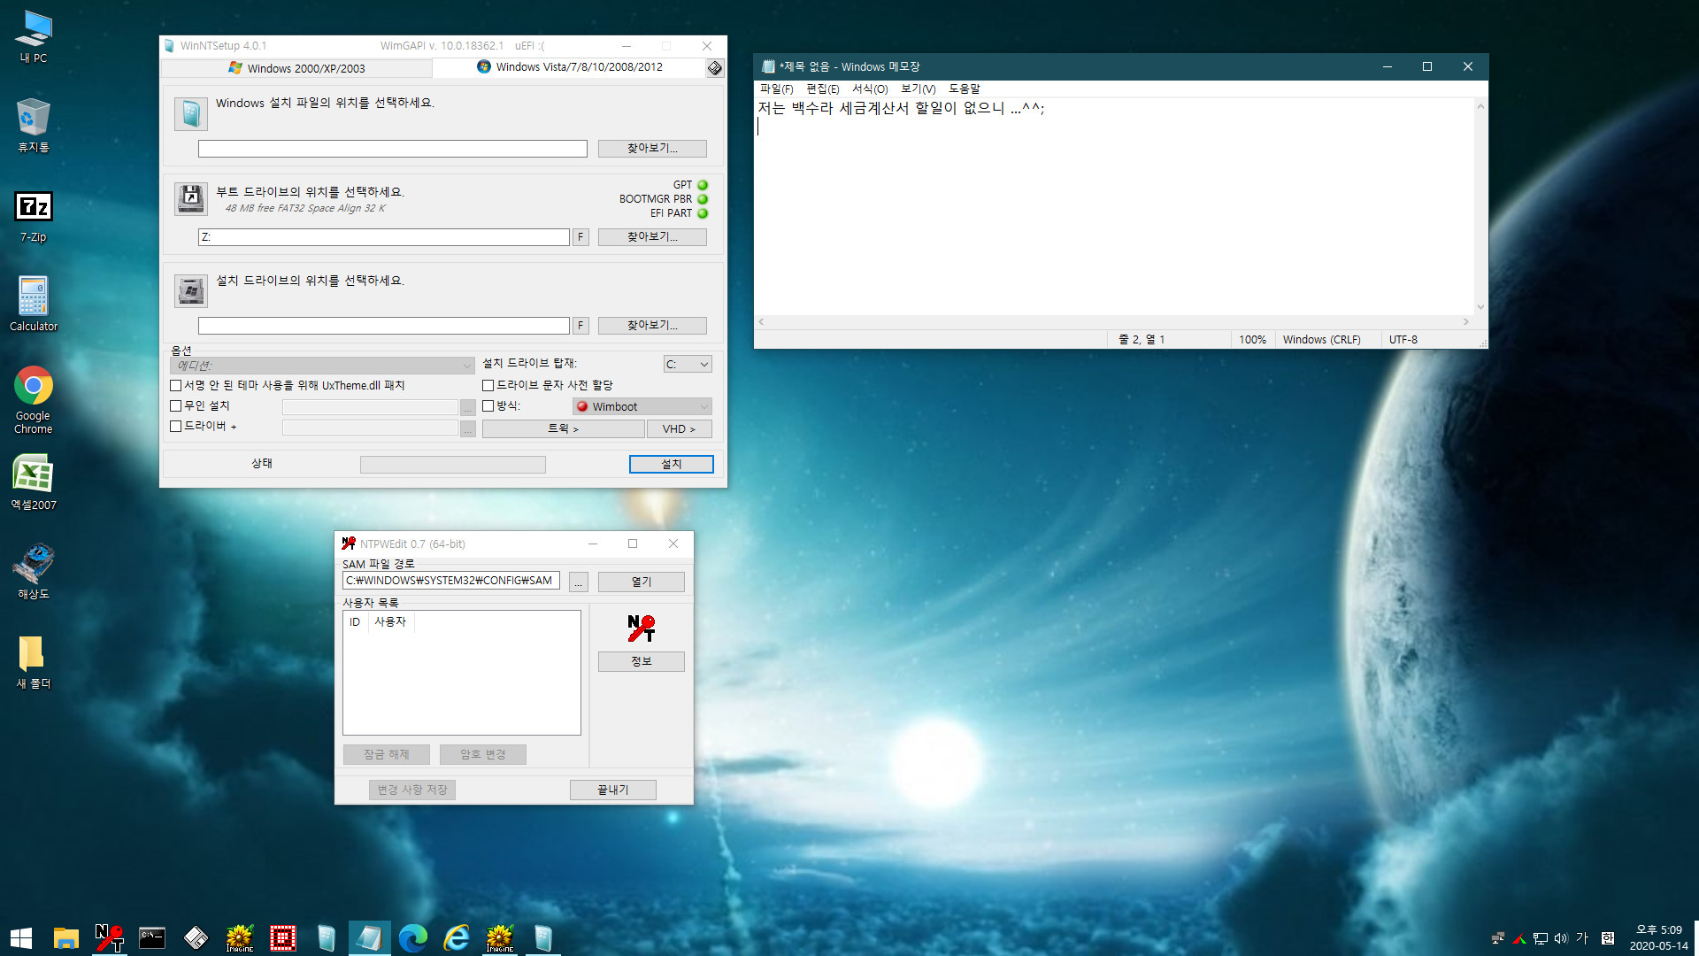1699x956 pixels.
Task: Click the Windows installation files path field
Action: coord(393,148)
